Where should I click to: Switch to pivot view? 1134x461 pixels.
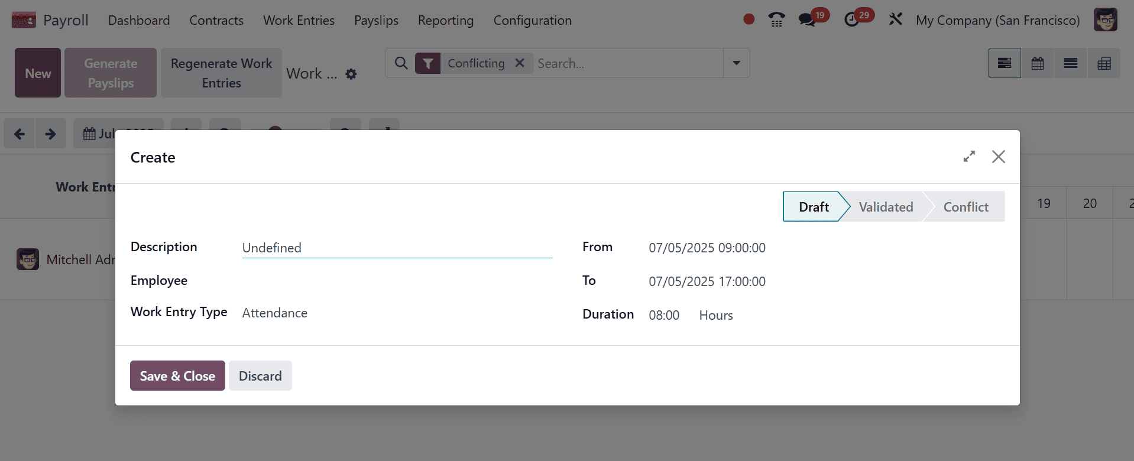click(x=1104, y=63)
